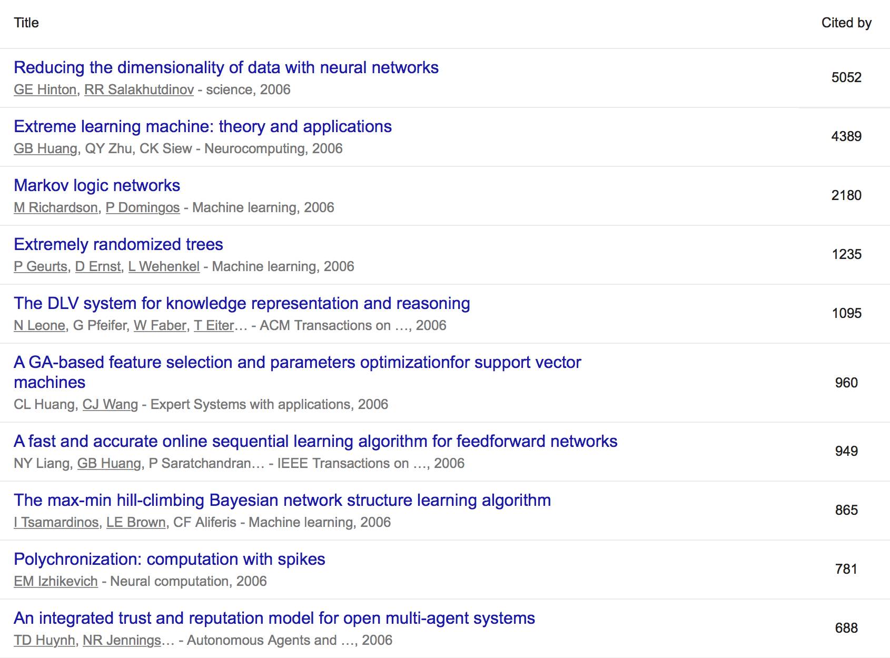Open the integrated trust and reputation model paper
Screen dimensions: 890x658
tap(274, 619)
